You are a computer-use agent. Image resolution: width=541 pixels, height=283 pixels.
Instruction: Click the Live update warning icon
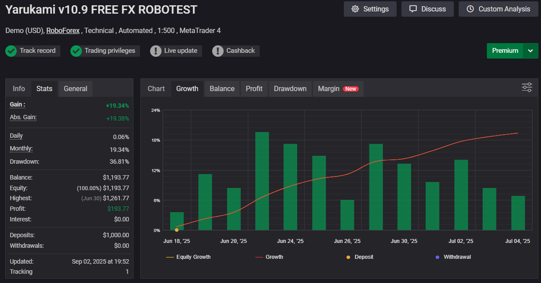(156, 51)
